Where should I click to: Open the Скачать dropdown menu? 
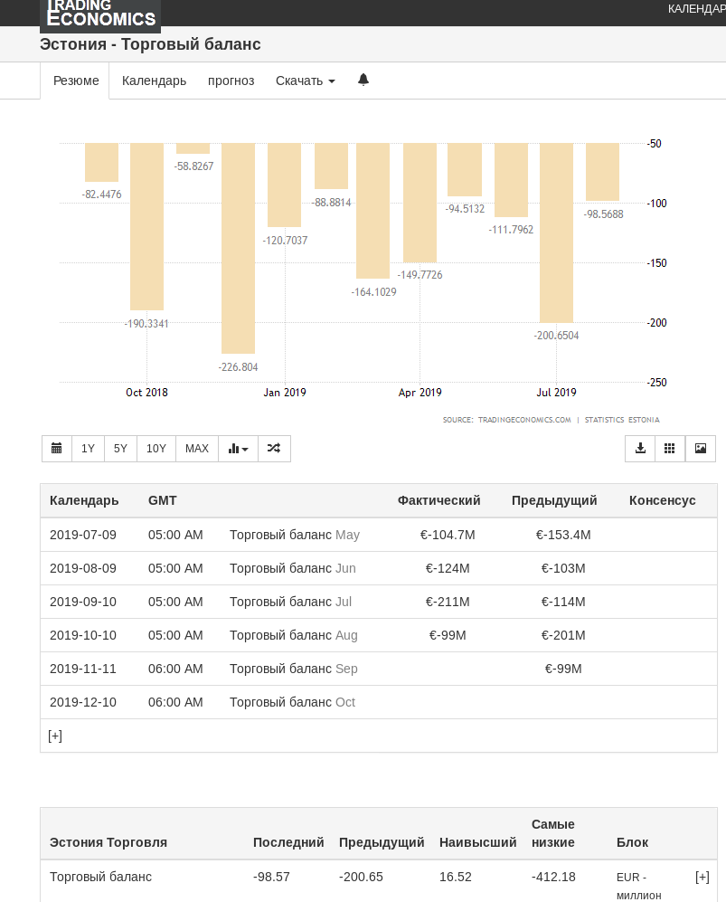pos(305,81)
